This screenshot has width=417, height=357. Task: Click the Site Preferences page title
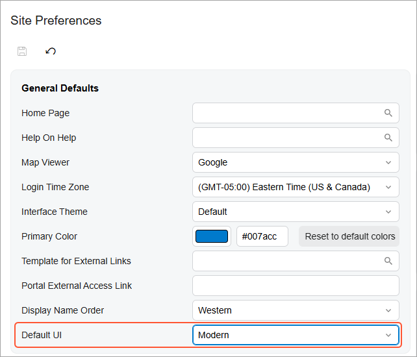click(56, 21)
